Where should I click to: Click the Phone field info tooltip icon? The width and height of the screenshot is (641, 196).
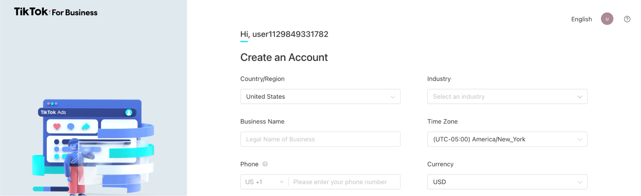click(265, 164)
